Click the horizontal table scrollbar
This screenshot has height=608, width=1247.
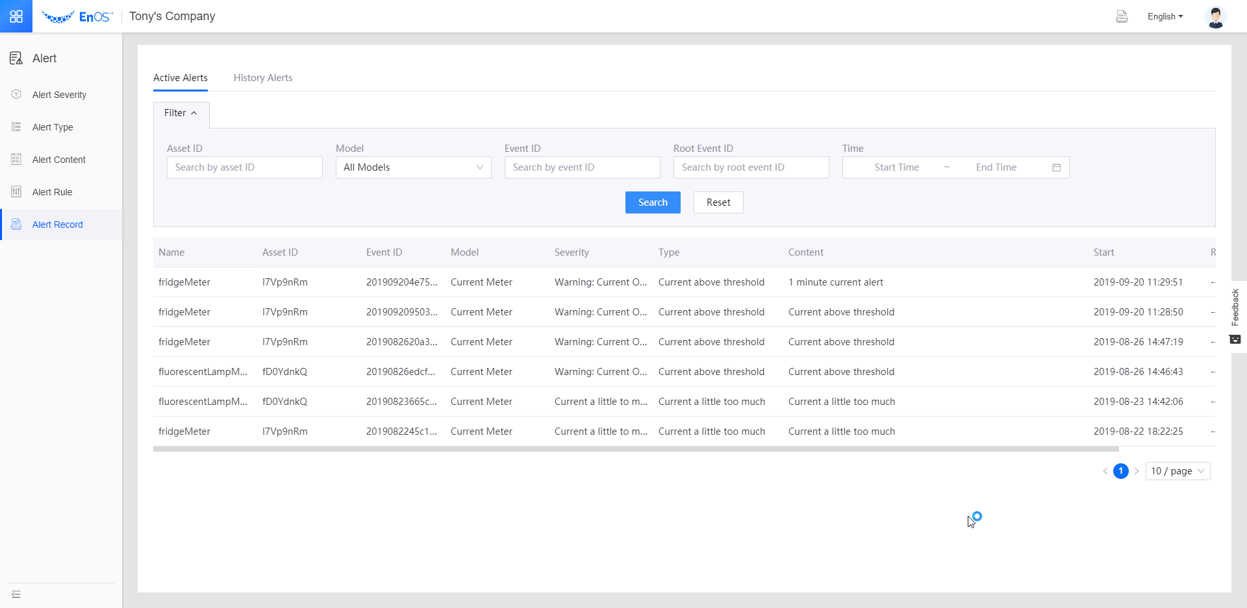click(635, 449)
